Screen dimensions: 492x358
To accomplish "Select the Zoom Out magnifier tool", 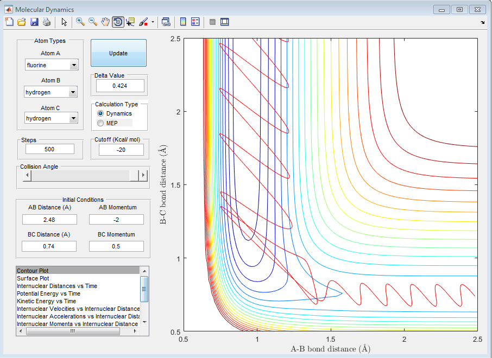I will [93, 22].
